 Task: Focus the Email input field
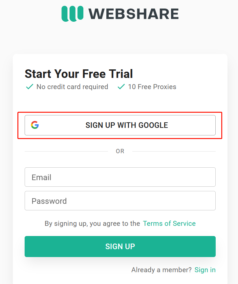click(120, 177)
